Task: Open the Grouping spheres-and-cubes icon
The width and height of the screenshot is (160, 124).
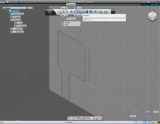Action: tap(96, 12)
